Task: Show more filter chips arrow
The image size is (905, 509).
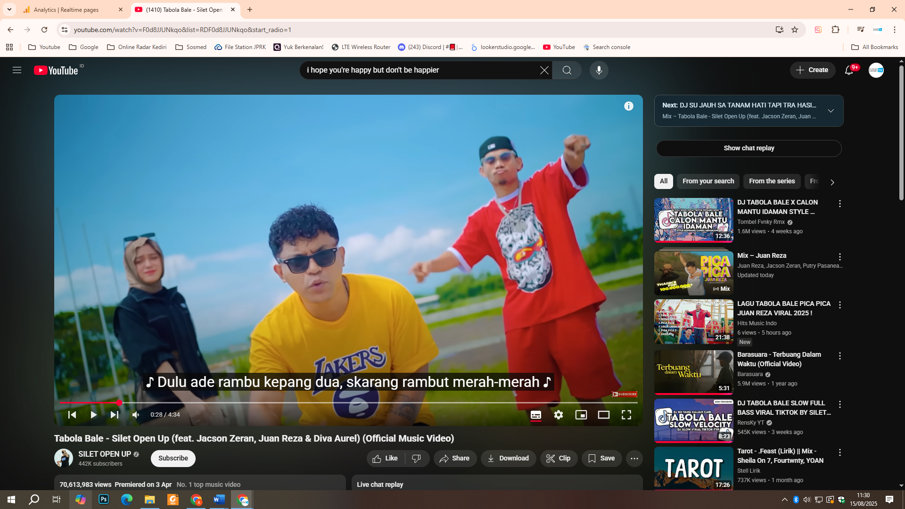Action: 832,182
